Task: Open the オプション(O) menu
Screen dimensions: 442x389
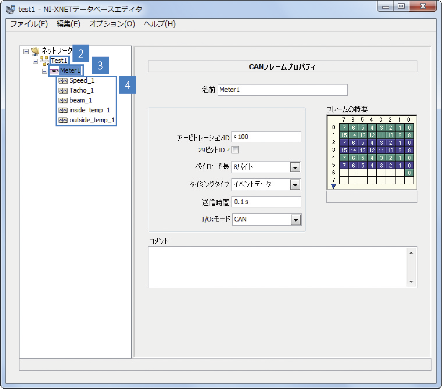Action: 112,24
